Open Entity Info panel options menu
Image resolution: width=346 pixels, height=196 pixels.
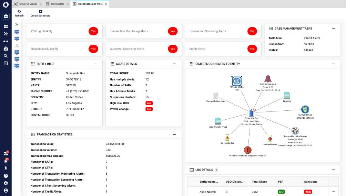click(95, 64)
